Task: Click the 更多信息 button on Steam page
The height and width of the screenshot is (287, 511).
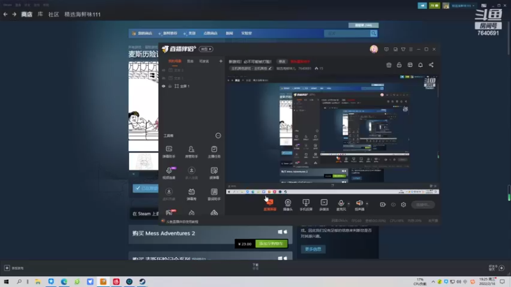Action: pyautogui.click(x=313, y=249)
